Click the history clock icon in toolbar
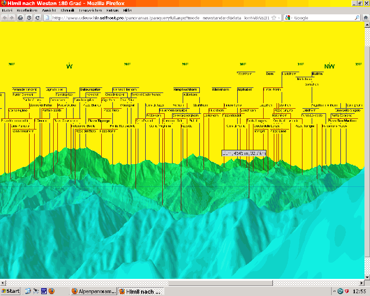This screenshot has height=296, width=370. (x=29, y=18)
